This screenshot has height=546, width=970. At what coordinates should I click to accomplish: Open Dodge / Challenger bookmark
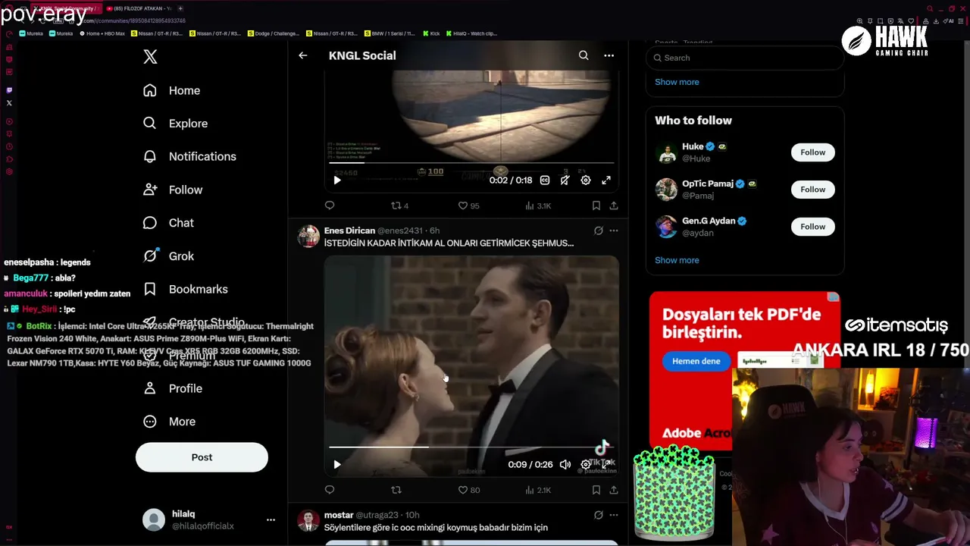[274, 33]
